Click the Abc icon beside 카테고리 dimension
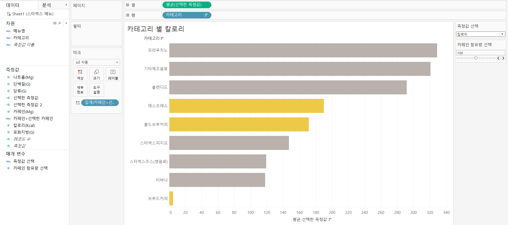 (x=8, y=38)
